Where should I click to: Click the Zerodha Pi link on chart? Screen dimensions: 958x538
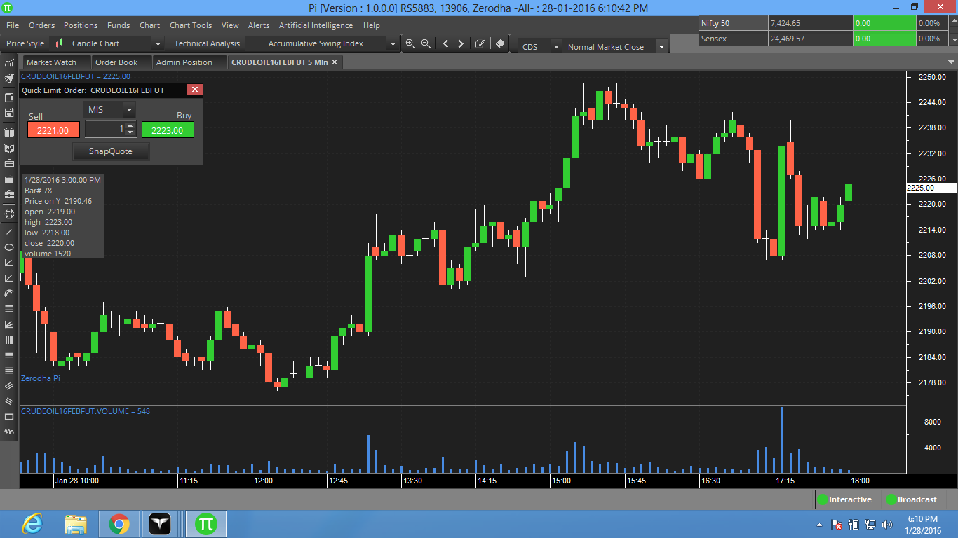(41, 378)
